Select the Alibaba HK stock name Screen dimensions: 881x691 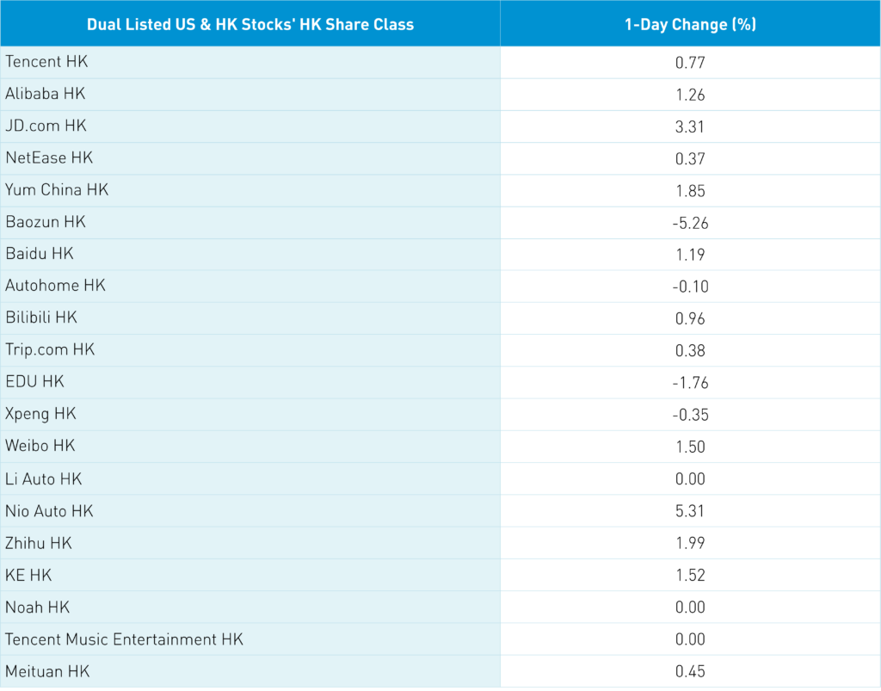pos(45,94)
